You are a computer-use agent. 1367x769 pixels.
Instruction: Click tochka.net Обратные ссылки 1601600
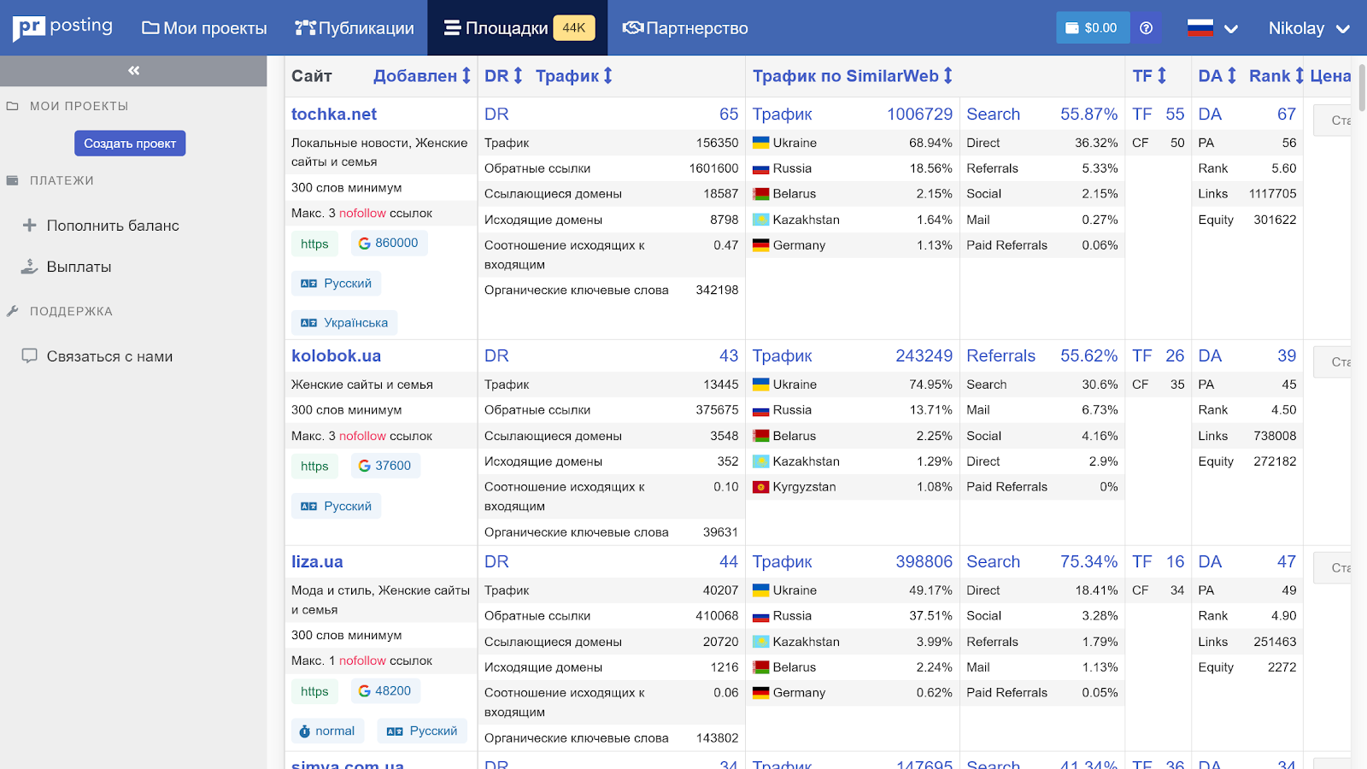coord(611,168)
